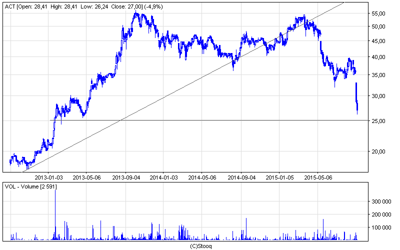Click the 100 000 volume axis label
Viewport: 400px width, 250px height.
(x=381, y=227)
